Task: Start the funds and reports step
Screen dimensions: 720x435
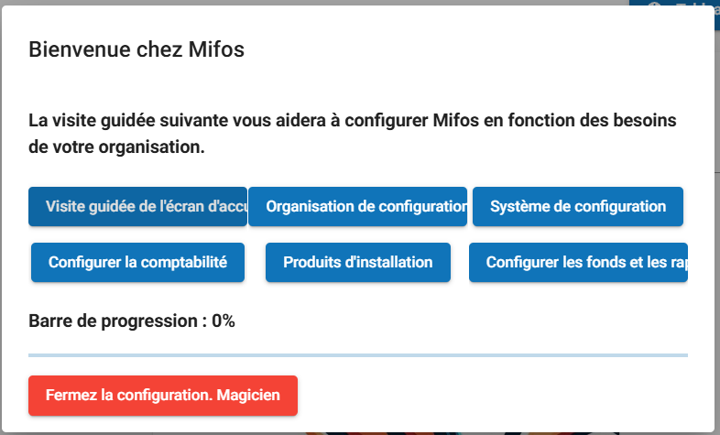Action: pyautogui.click(x=578, y=263)
